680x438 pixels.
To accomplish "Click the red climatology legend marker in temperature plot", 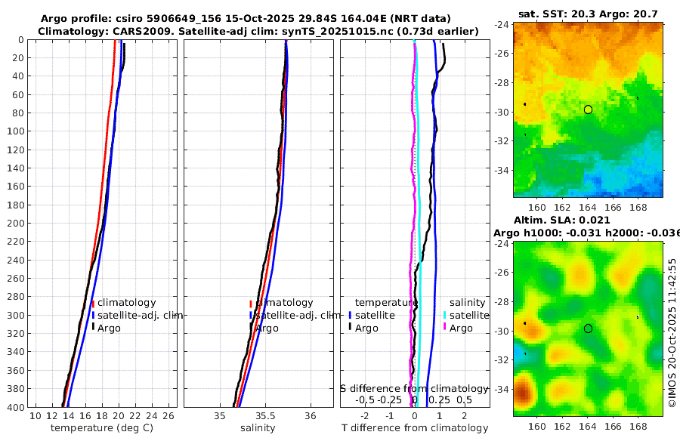I will 93,303.
